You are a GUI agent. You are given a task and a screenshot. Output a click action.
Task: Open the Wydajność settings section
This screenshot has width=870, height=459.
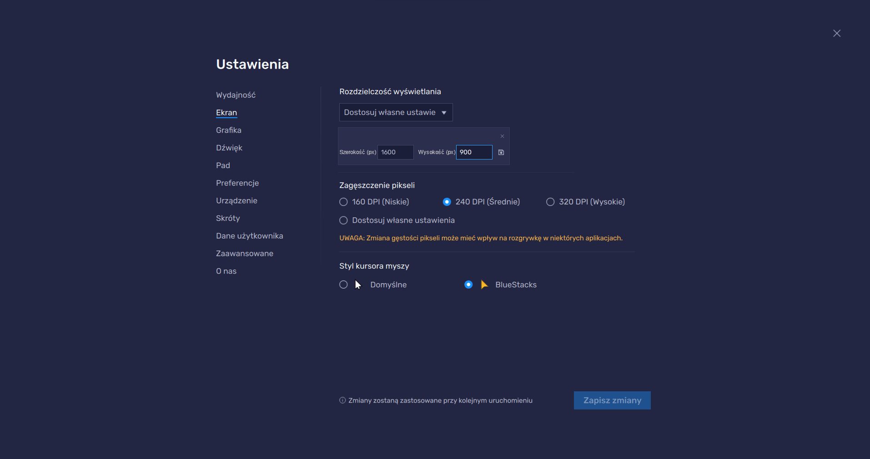pyautogui.click(x=236, y=95)
